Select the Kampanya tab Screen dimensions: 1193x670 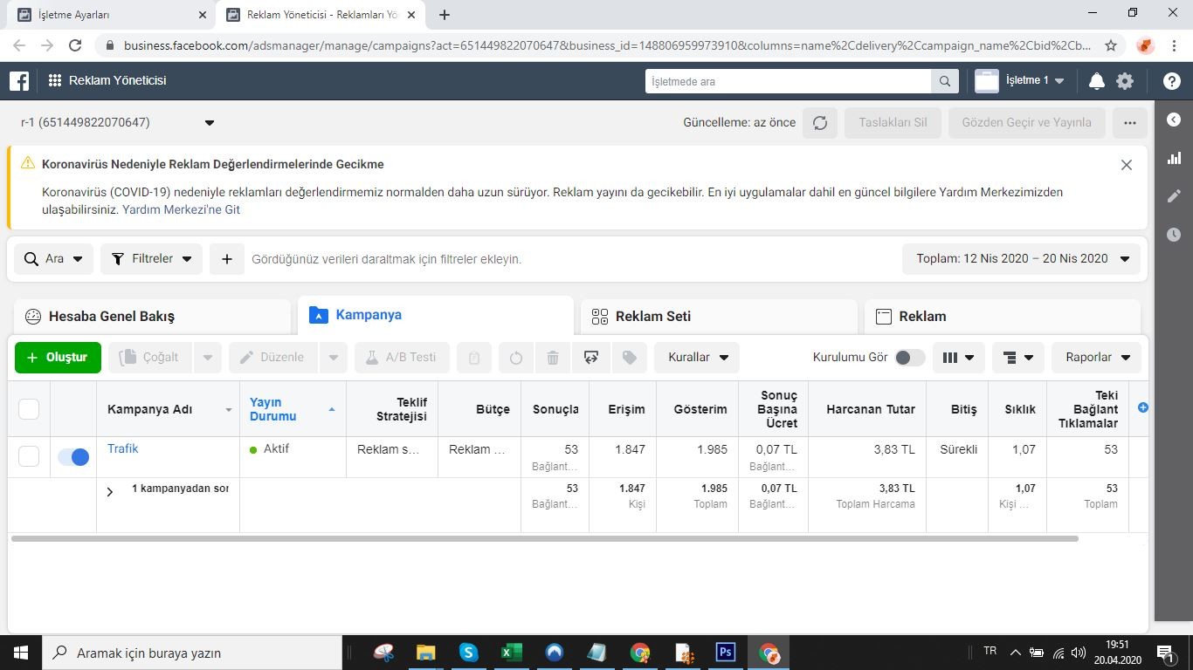click(x=436, y=316)
